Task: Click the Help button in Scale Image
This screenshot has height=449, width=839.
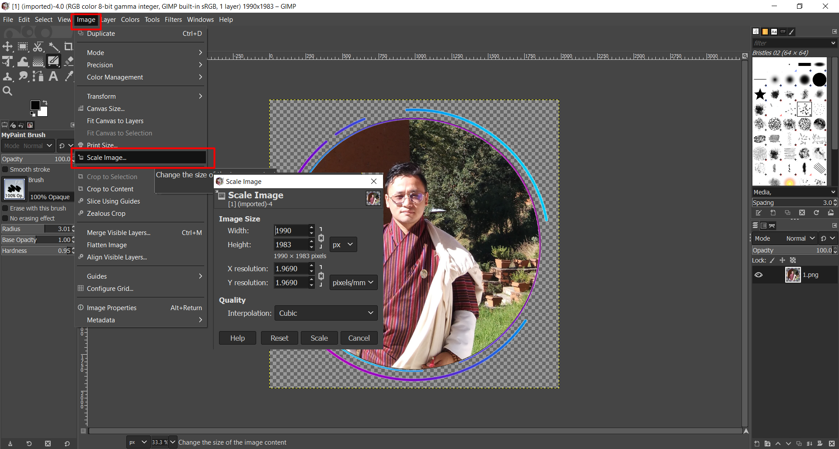Action: click(237, 338)
